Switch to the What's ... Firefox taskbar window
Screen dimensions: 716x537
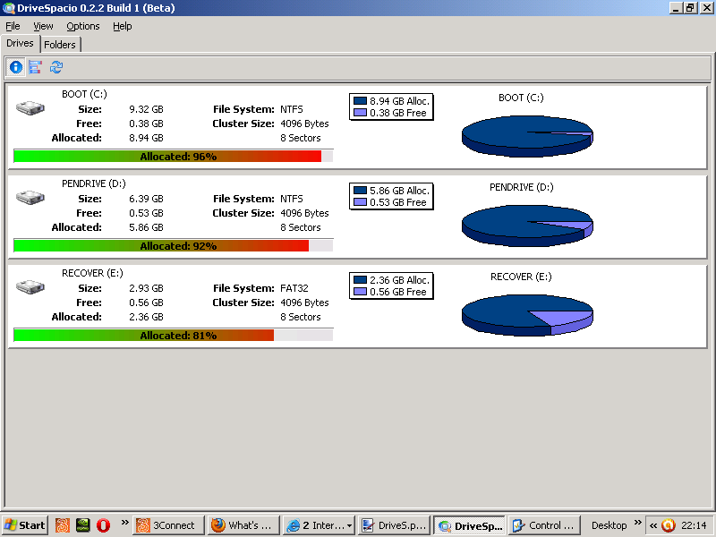(x=243, y=525)
